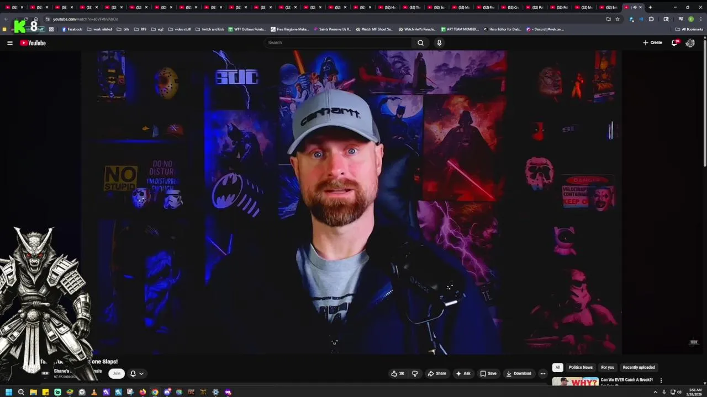Show hidden system tray icons
The image size is (707, 397).
click(x=655, y=392)
